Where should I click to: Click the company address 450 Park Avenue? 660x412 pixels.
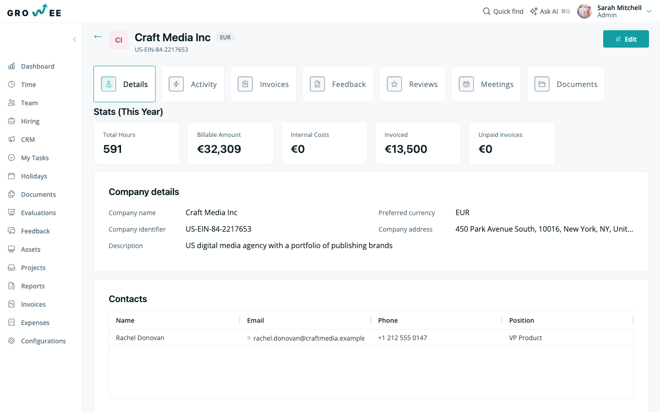click(544, 229)
